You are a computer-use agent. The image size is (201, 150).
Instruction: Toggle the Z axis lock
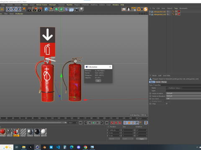pos(18,9)
